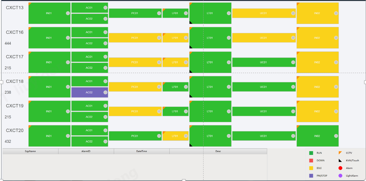Toggle the status circle on CXCT13 UC01
The height and width of the screenshot is (181, 366).
point(293,14)
